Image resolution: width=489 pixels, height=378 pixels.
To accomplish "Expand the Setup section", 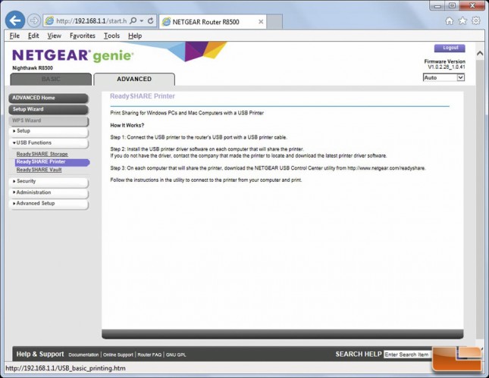I will (49, 131).
